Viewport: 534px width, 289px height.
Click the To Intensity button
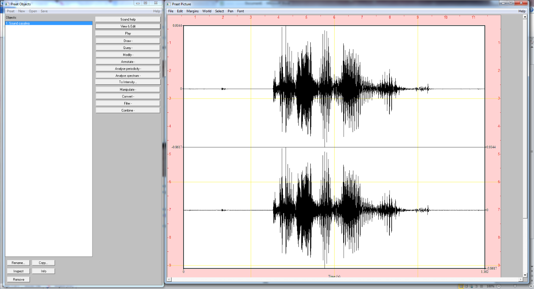click(x=128, y=82)
